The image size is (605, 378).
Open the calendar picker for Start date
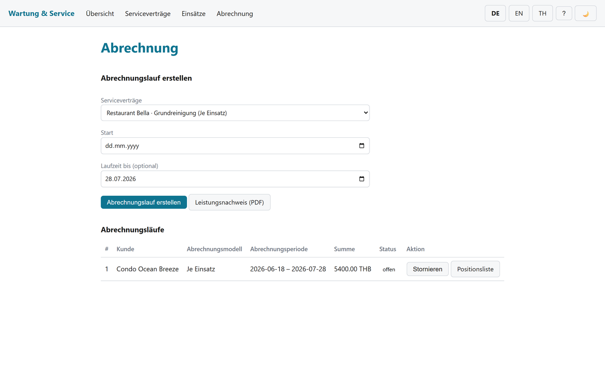point(362,146)
